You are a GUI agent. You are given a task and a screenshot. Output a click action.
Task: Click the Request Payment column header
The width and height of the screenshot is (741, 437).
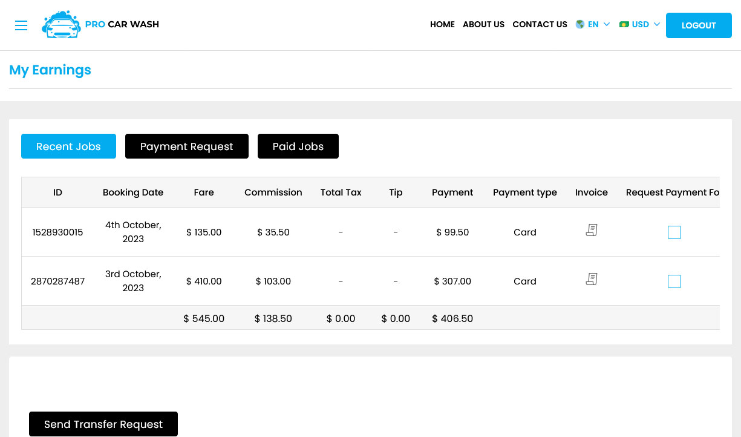click(x=673, y=192)
